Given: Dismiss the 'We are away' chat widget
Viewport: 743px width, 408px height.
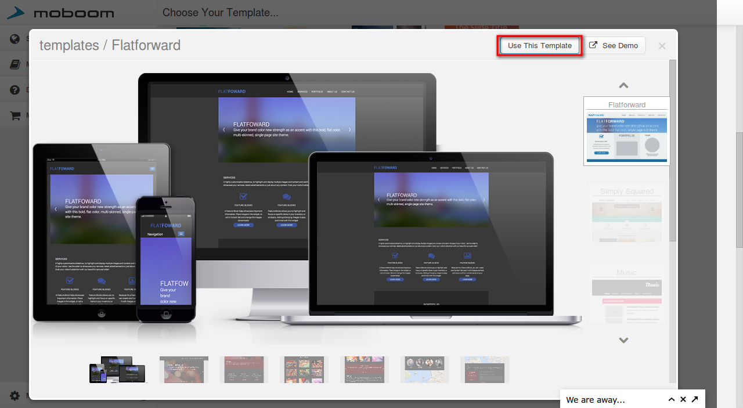Looking at the screenshot, I should [x=683, y=399].
